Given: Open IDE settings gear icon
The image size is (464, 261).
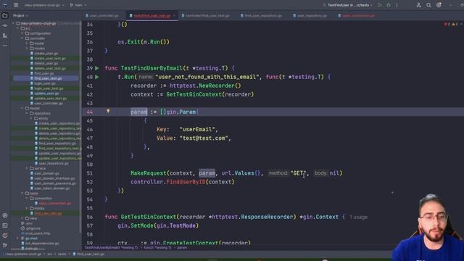Looking at the screenshot, I should tap(439, 5).
